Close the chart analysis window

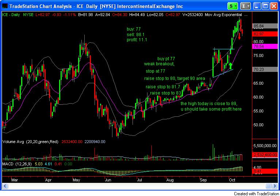[x=274, y=6]
